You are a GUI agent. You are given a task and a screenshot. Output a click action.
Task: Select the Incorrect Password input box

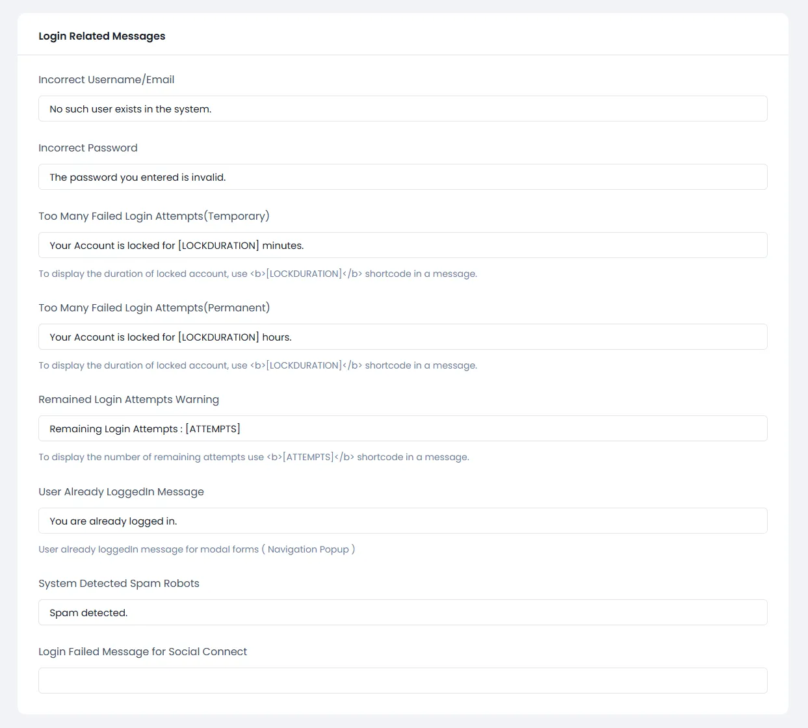coord(402,177)
